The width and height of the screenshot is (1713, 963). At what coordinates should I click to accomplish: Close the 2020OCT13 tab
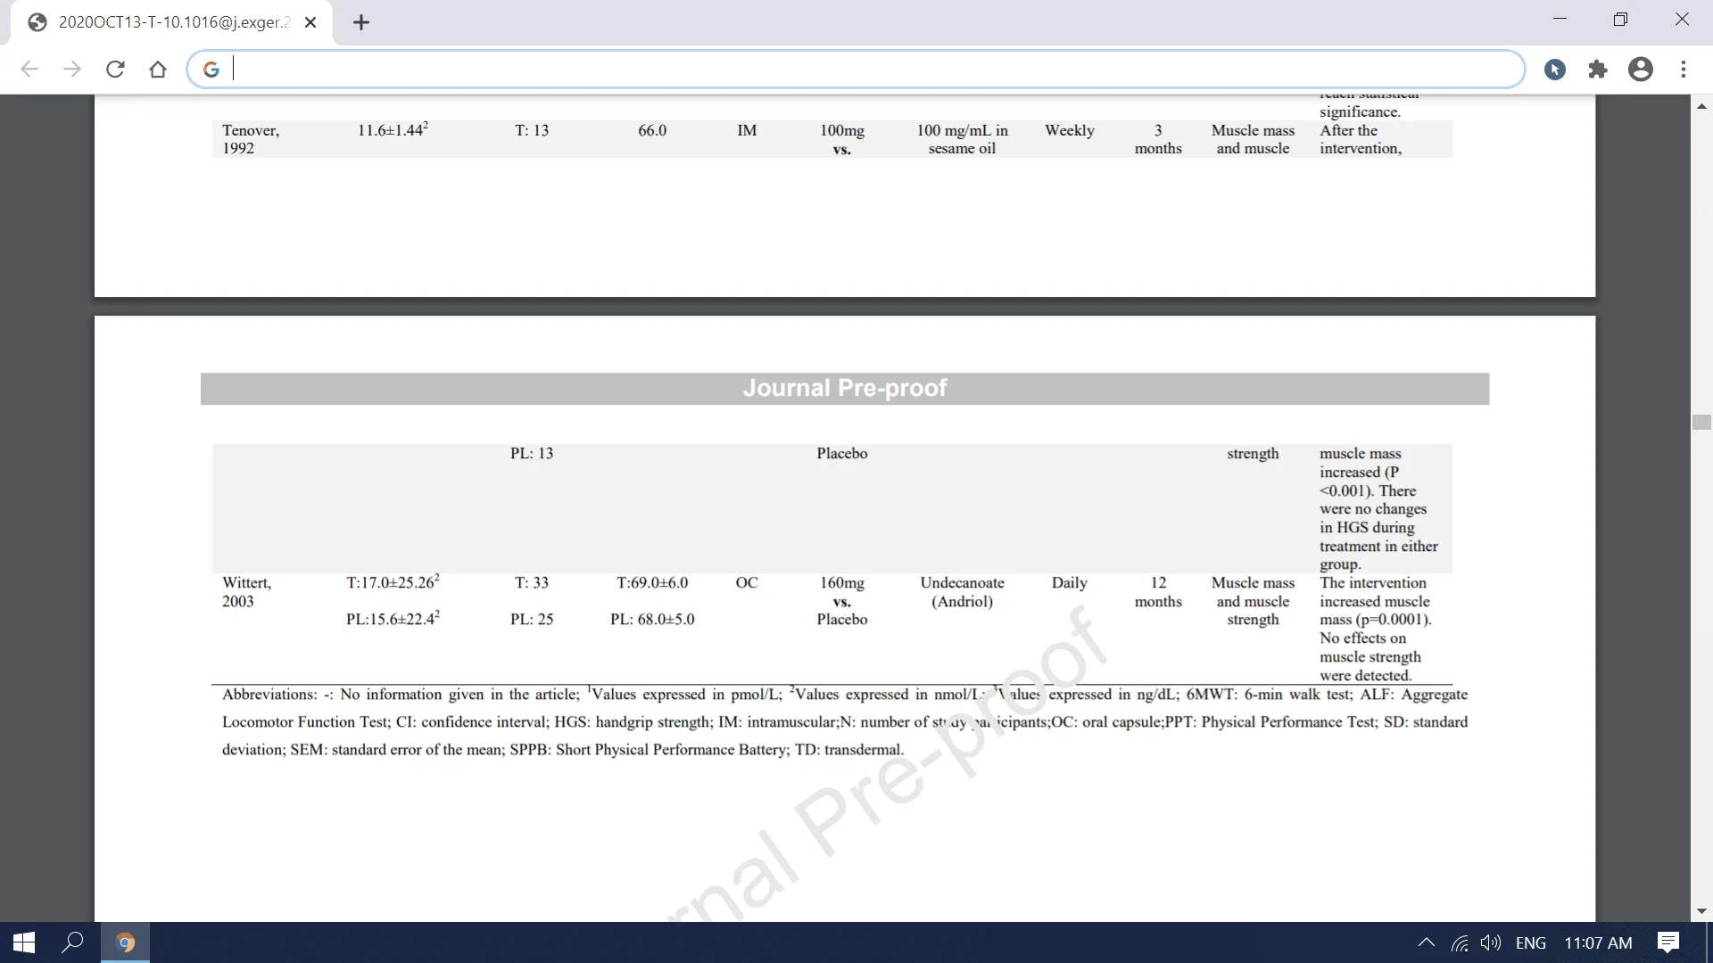pyautogui.click(x=310, y=22)
